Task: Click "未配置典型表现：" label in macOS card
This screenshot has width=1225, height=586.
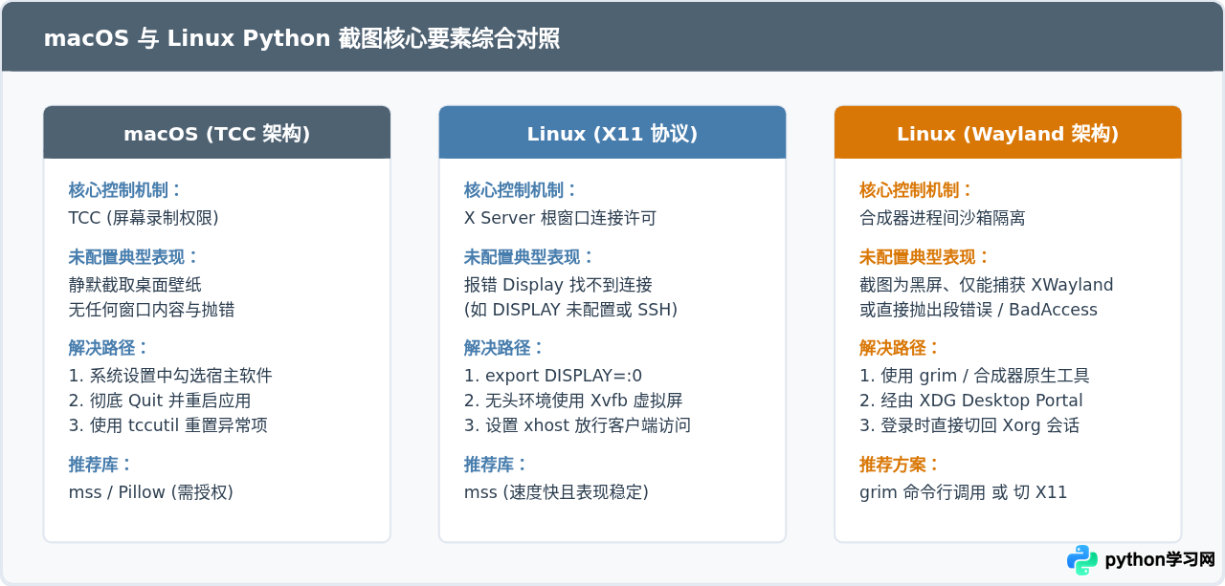Action: pos(135,256)
